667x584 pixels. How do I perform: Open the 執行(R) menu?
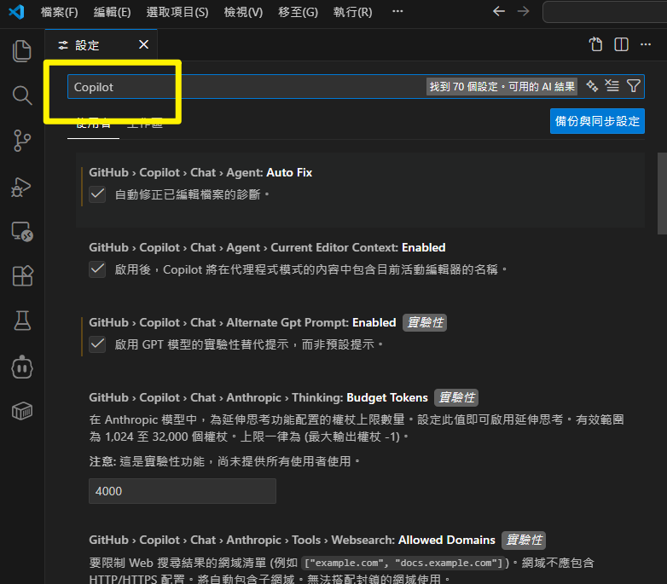click(x=352, y=12)
